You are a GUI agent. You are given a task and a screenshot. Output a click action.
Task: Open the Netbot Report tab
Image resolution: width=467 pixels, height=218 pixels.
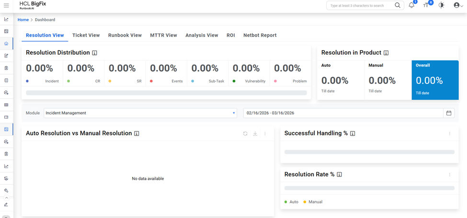click(260, 35)
